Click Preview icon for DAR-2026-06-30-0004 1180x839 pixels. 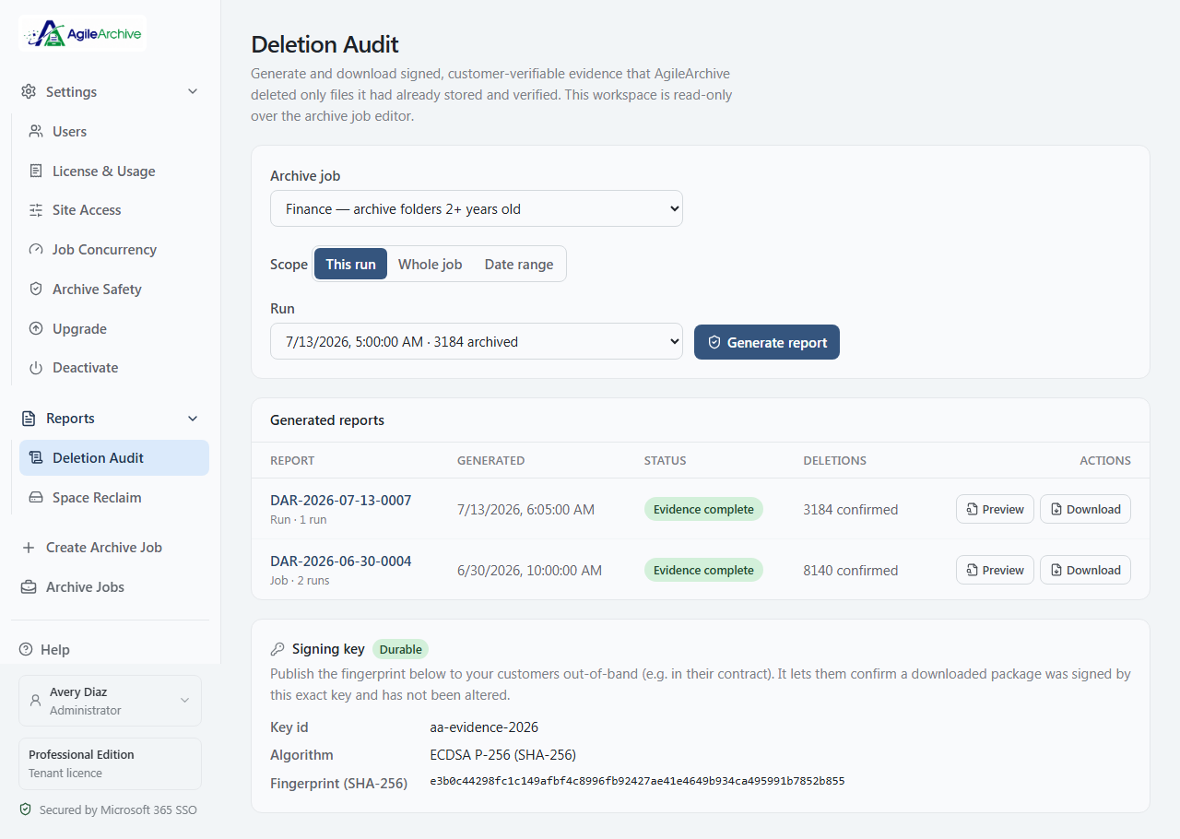point(973,570)
